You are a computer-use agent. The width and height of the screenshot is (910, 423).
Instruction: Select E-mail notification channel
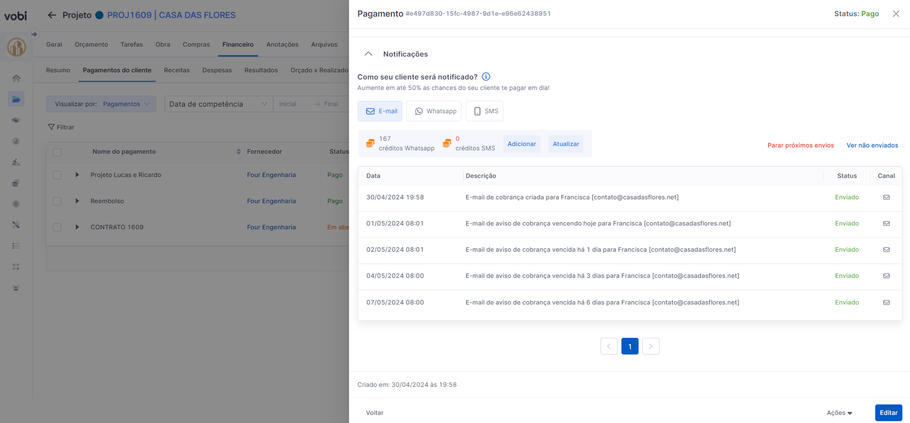pyautogui.click(x=380, y=111)
